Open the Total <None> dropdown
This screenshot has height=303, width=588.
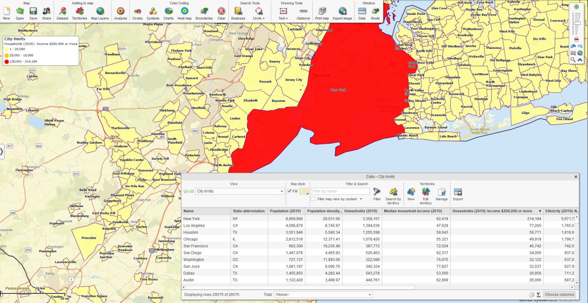click(323, 295)
